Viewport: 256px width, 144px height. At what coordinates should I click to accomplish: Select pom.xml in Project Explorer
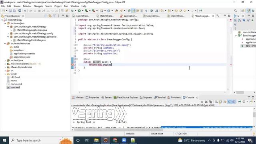coord(15,87)
